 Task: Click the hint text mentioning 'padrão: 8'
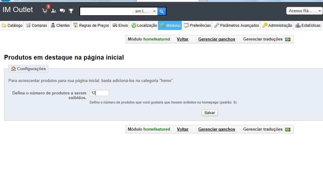[x=163, y=102]
